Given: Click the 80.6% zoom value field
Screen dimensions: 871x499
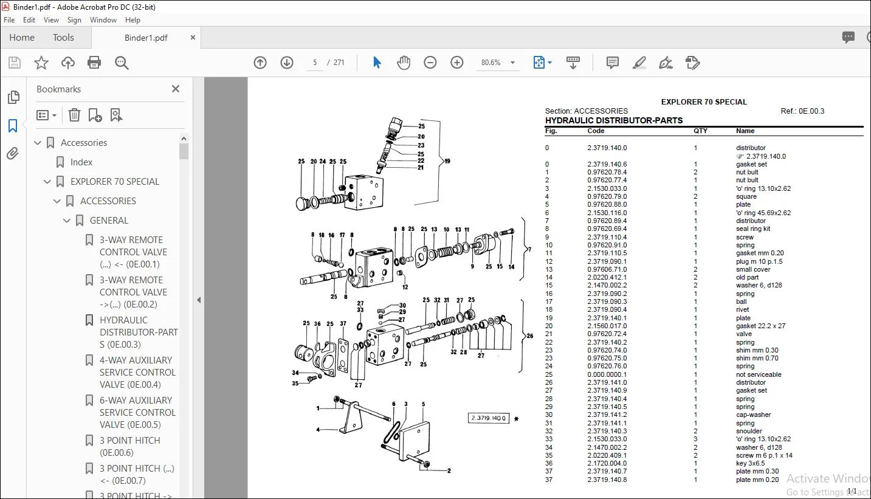Looking at the screenshot, I should pos(491,63).
